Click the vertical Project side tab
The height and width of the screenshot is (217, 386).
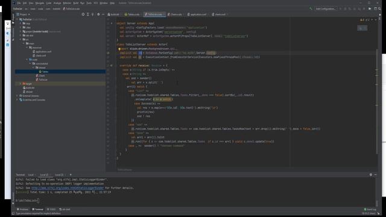pos(13,19)
